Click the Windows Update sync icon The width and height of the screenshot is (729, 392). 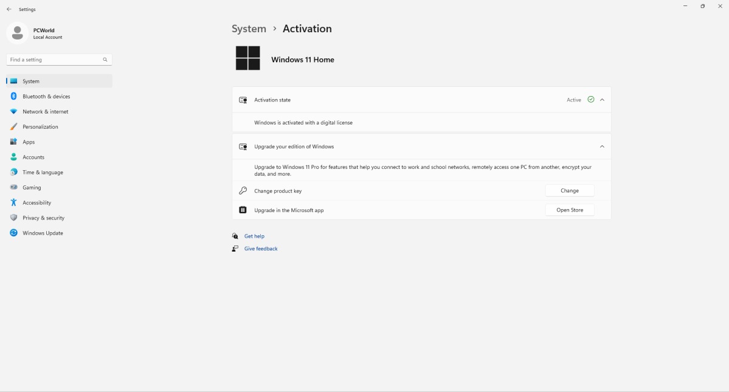click(x=13, y=233)
